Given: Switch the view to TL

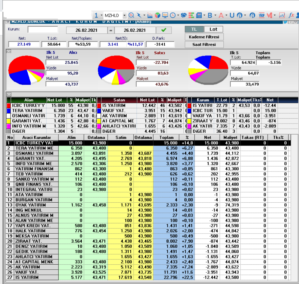Looking at the screenshot, I should [x=194, y=29].
